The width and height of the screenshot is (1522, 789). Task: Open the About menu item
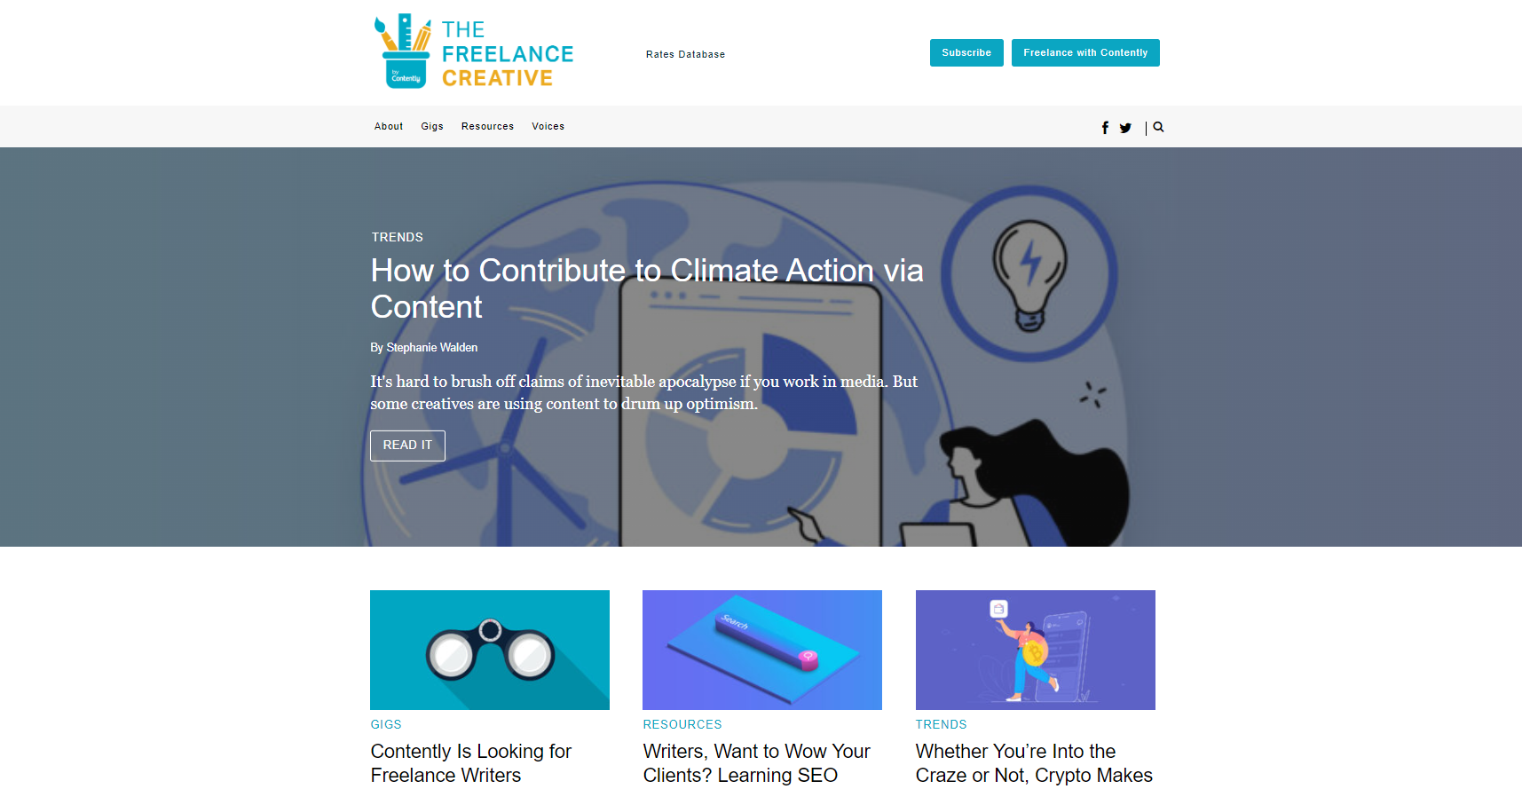coord(389,126)
